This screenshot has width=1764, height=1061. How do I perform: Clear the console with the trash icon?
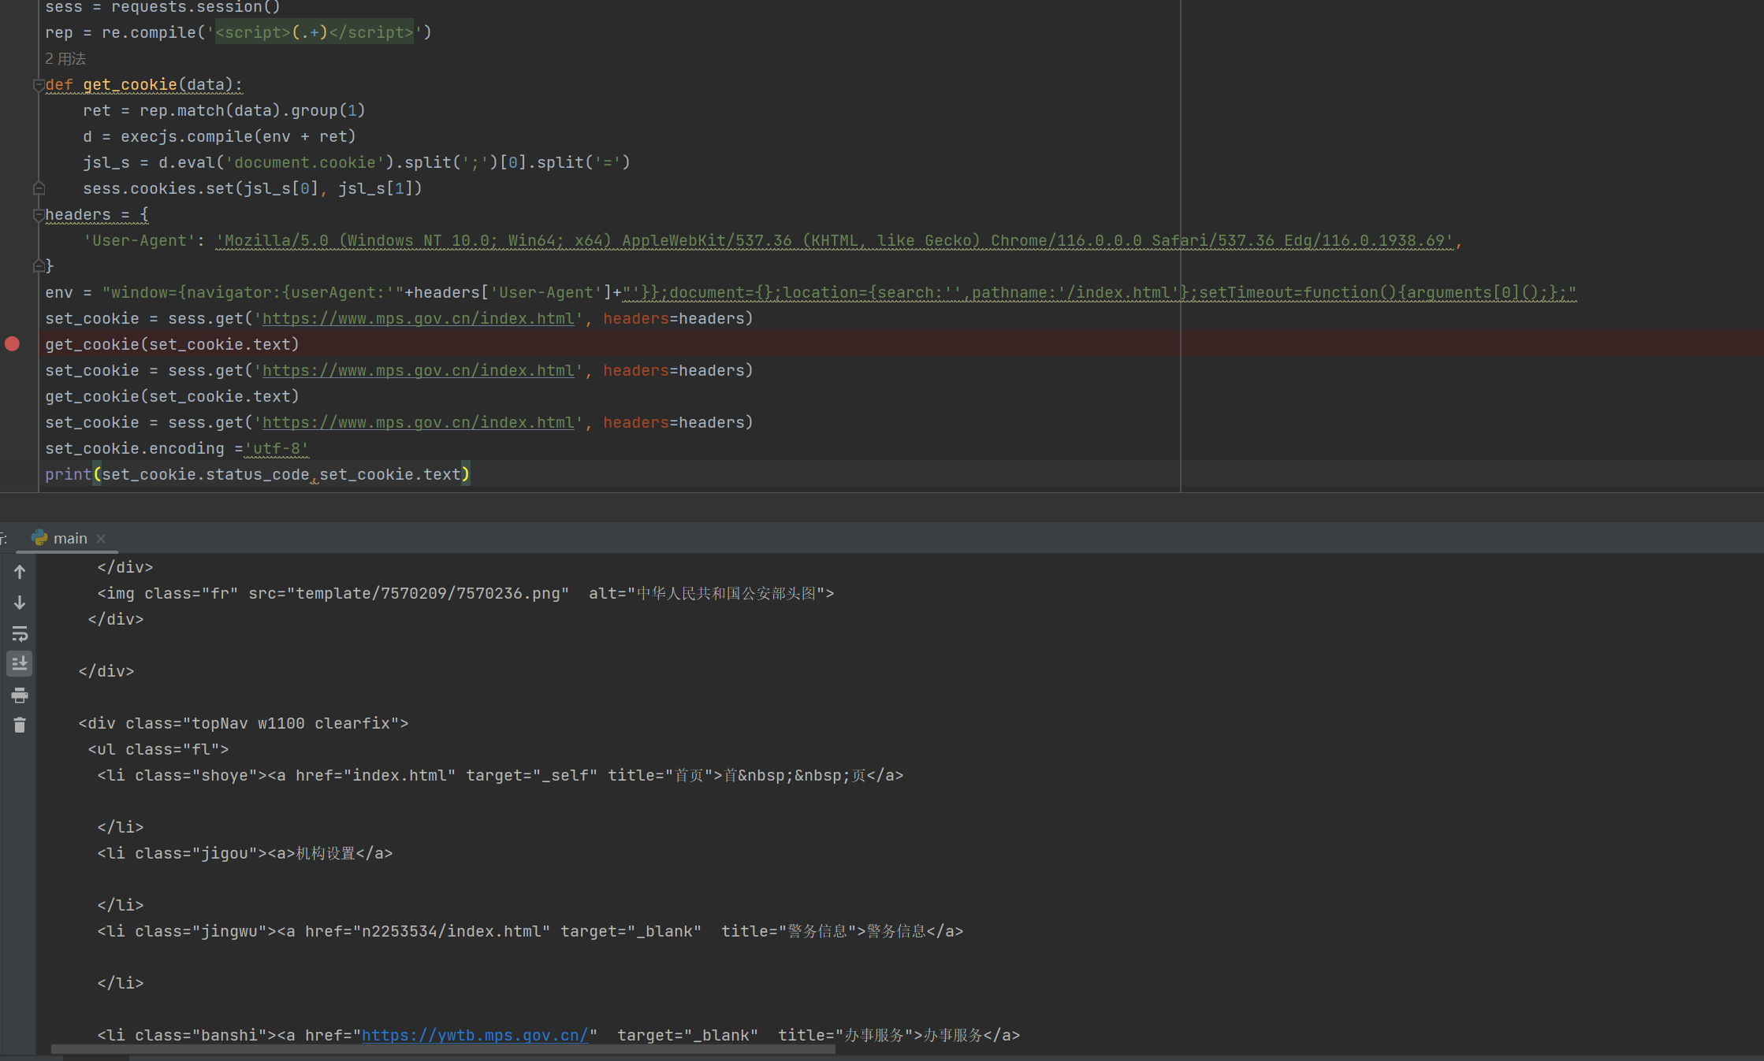(x=20, y=725)
